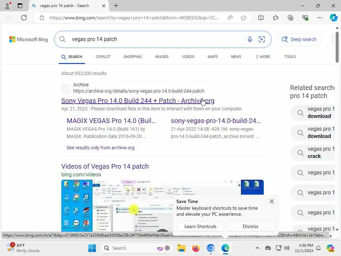Open split screen view
Image resolution: width=341 pixels, height=256 pixels.
(x=261, y=18)
